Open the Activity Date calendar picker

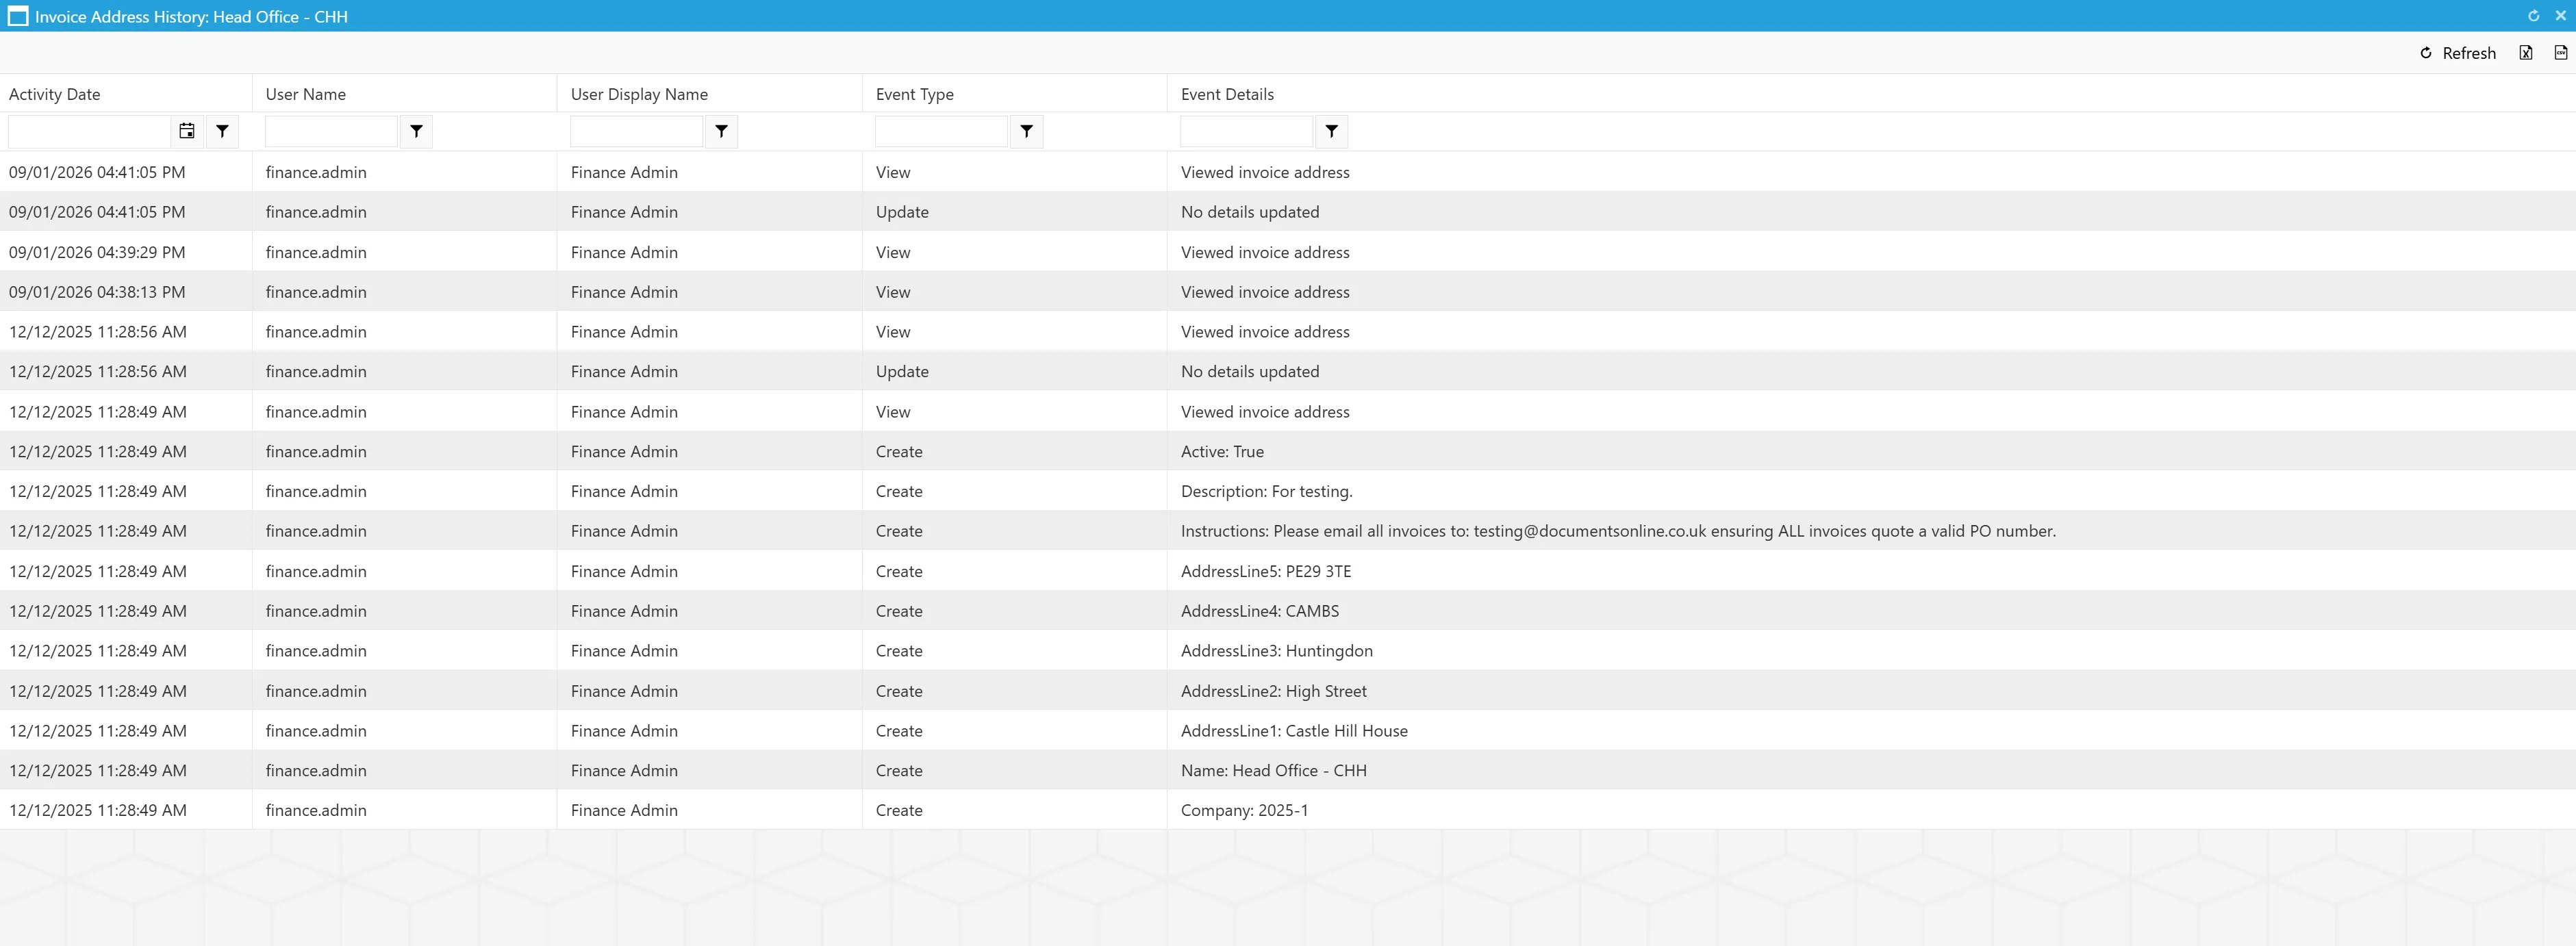(x=187, y=131)
